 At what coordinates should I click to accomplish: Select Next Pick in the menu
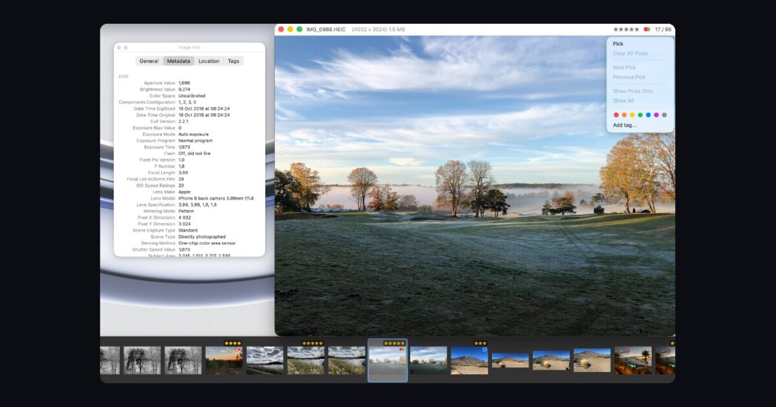[x=625, y=67]
